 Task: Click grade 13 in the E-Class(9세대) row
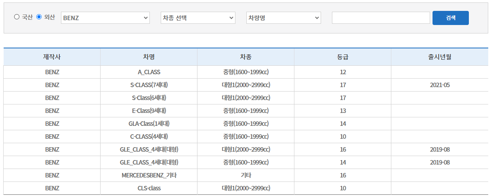343,111
